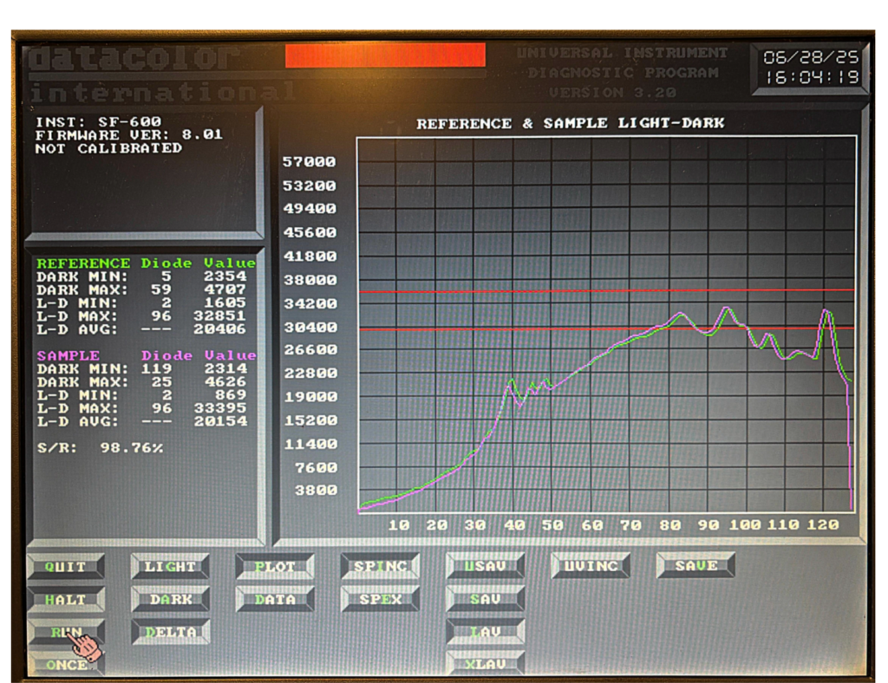Click the HALT button to stop measurement
Screen dimensions: 888x683
click(66, 599)
